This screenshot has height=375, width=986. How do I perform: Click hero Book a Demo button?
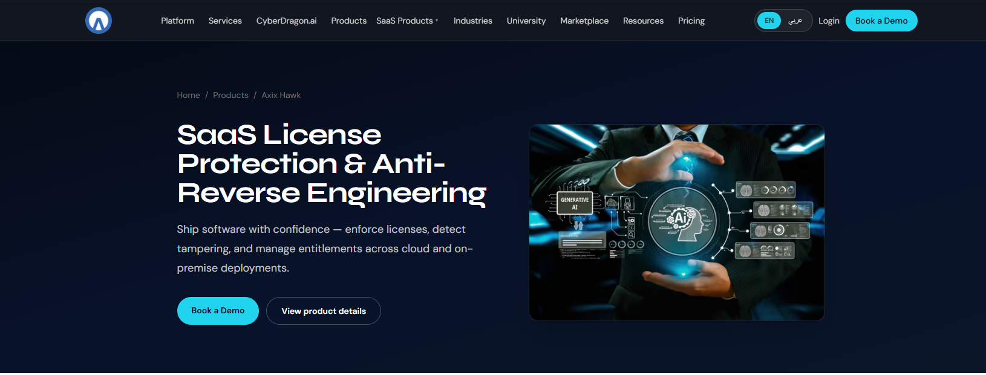(218, 311)
